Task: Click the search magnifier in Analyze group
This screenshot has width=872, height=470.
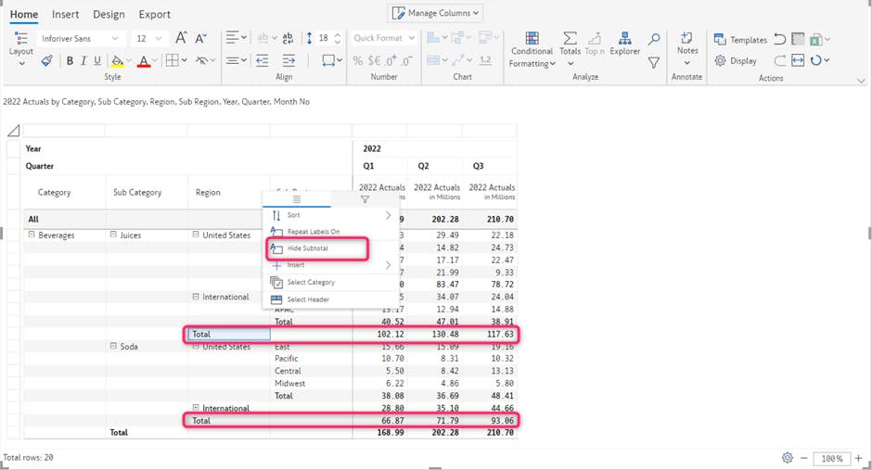Action: [654, 39]
